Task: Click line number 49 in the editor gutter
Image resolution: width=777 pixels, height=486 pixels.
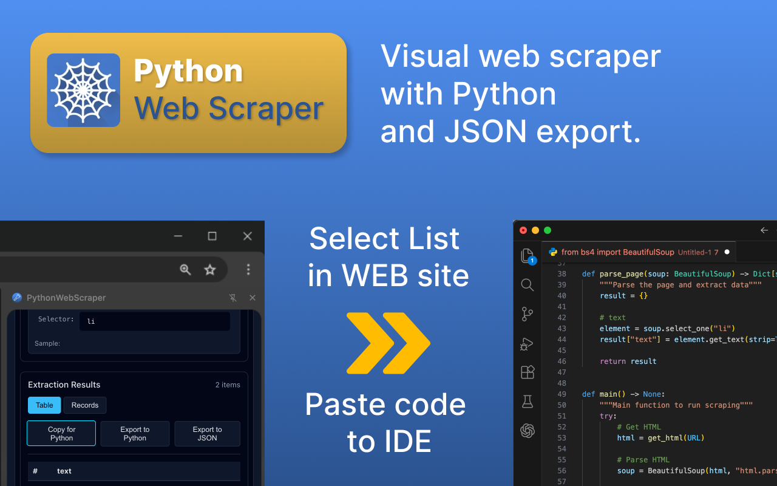Action: [x=562, y=394]
